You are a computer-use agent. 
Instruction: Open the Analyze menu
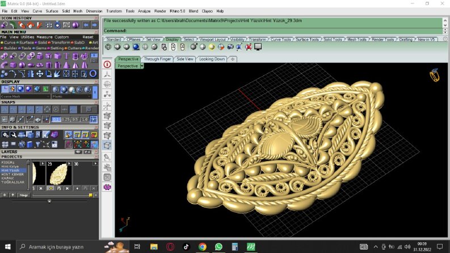[x=144, y=11]
